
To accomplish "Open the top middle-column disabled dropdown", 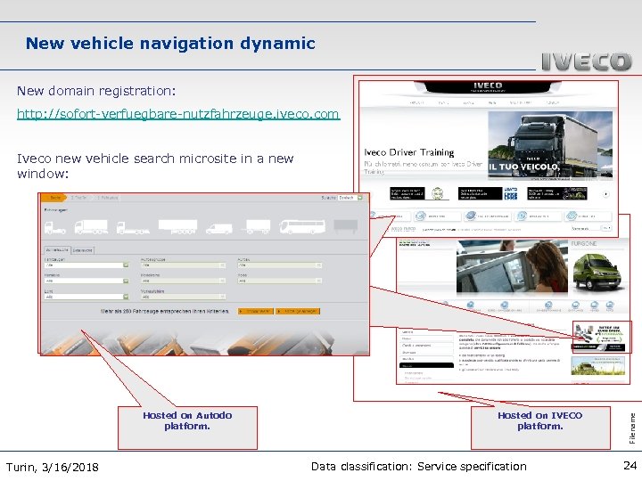I will [x=183, y=265].
